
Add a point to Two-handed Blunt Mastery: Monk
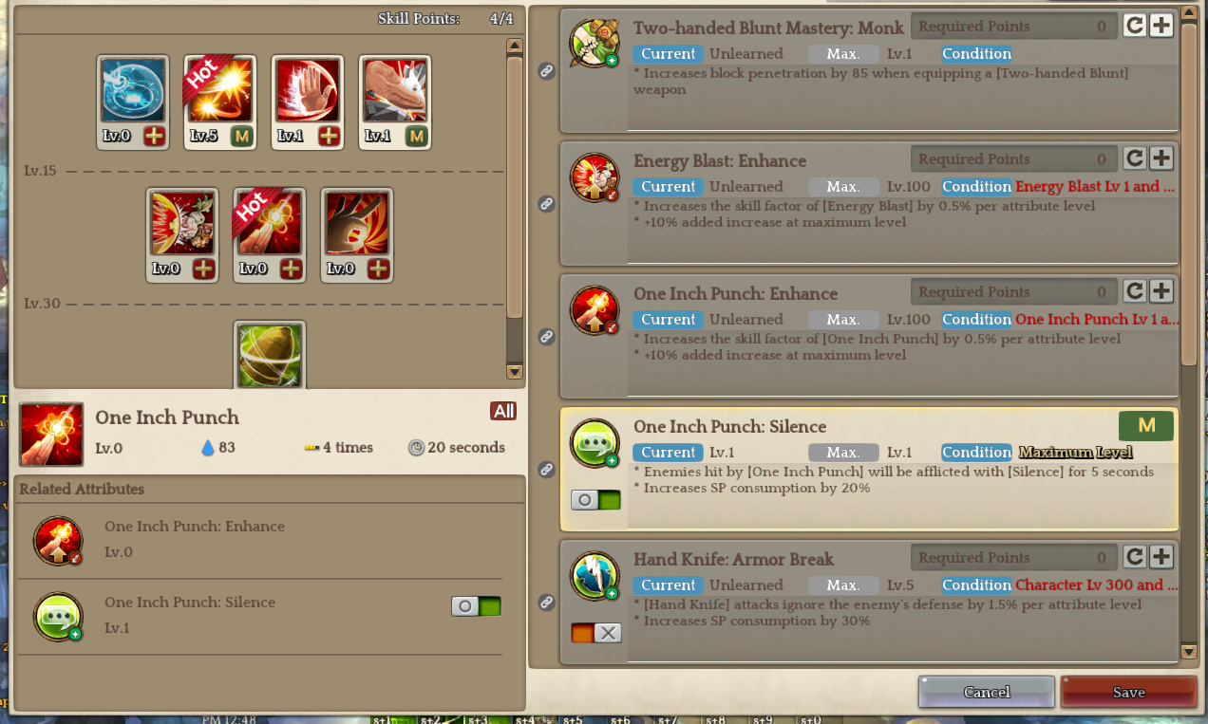click(1161, 26)
